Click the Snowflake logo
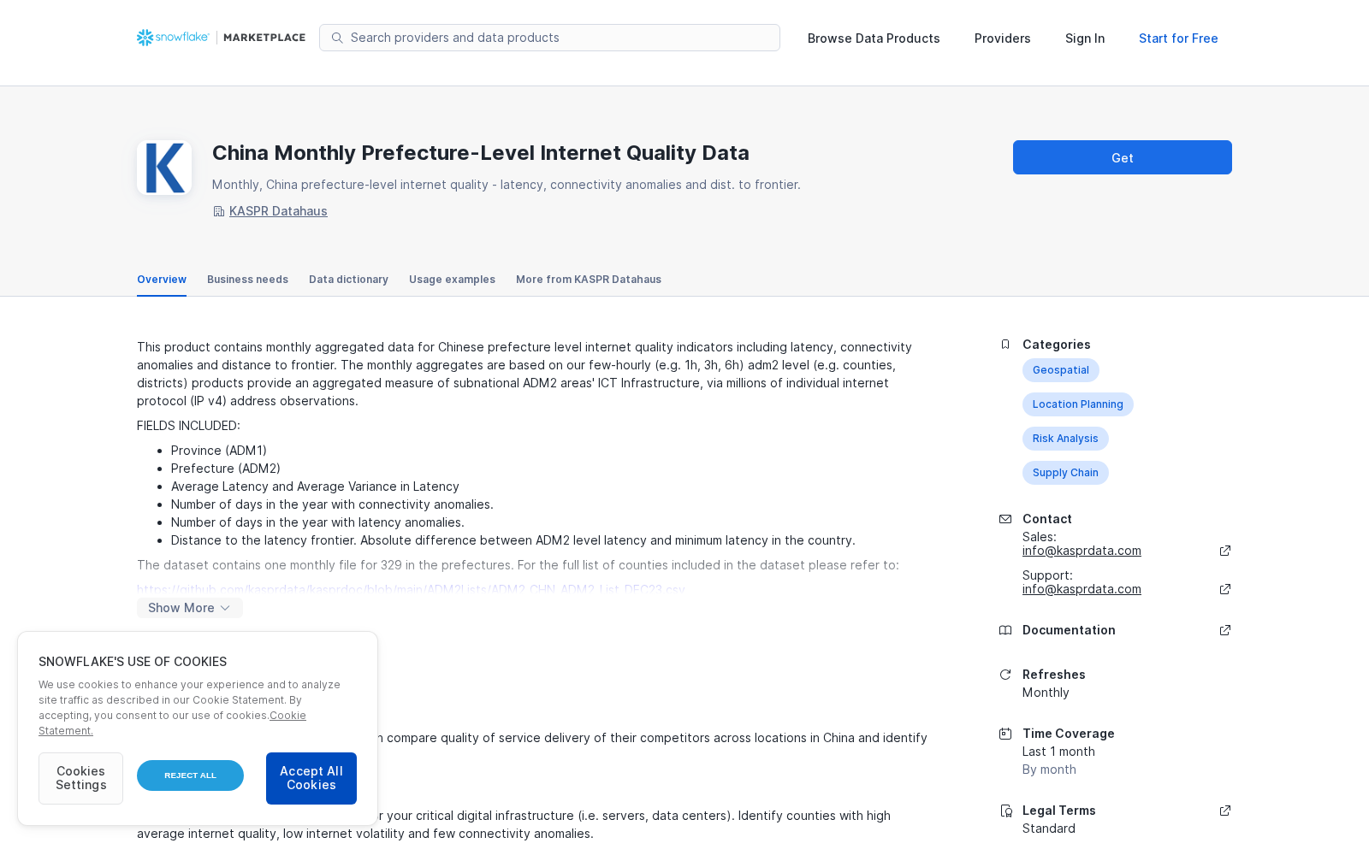 [173, 38]
